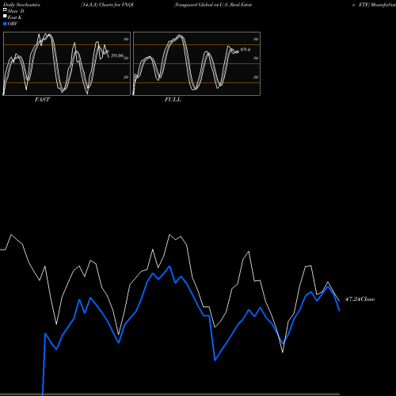Click the '47.24 Close' price label
396x396 pixels.
click(x=360, y=299)
